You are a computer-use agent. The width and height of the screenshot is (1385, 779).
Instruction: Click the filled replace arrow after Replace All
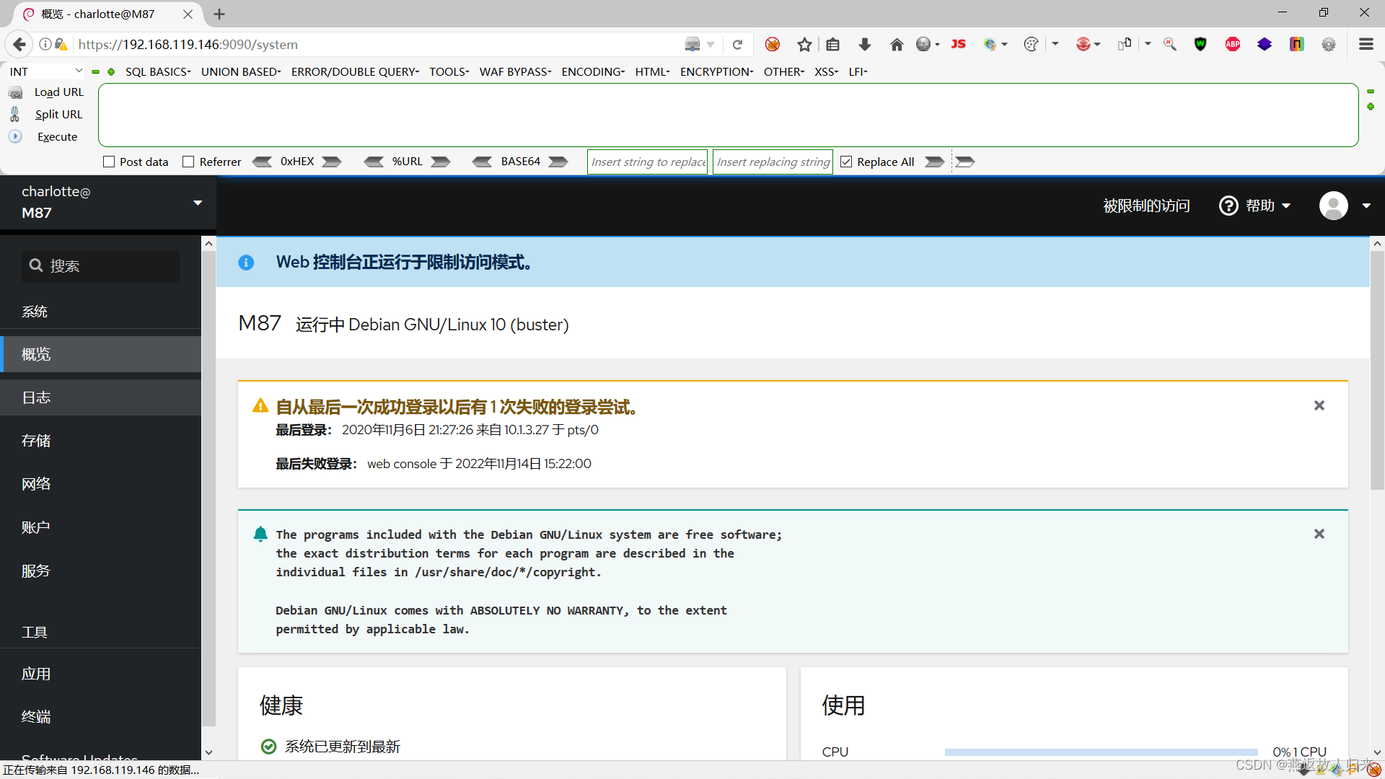point(935,162)
